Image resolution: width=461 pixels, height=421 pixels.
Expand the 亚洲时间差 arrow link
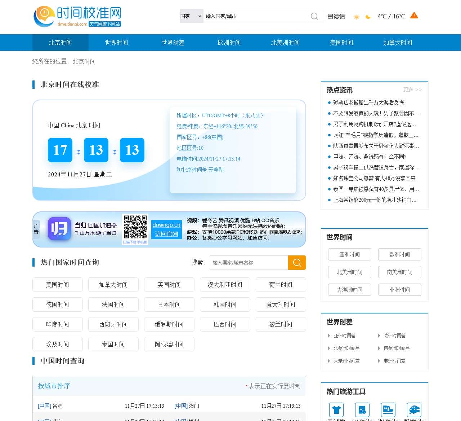(x=344, y=336)
